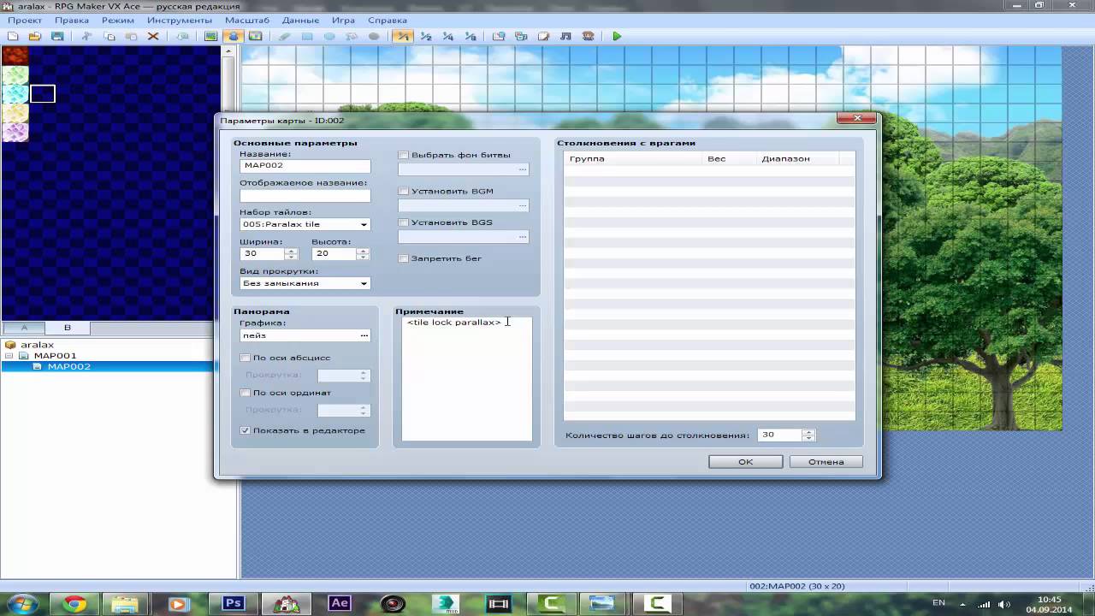Open panorama graphic picker ellipsis button
This screenshot has height=616, width=1095.
tap(364, 335)
